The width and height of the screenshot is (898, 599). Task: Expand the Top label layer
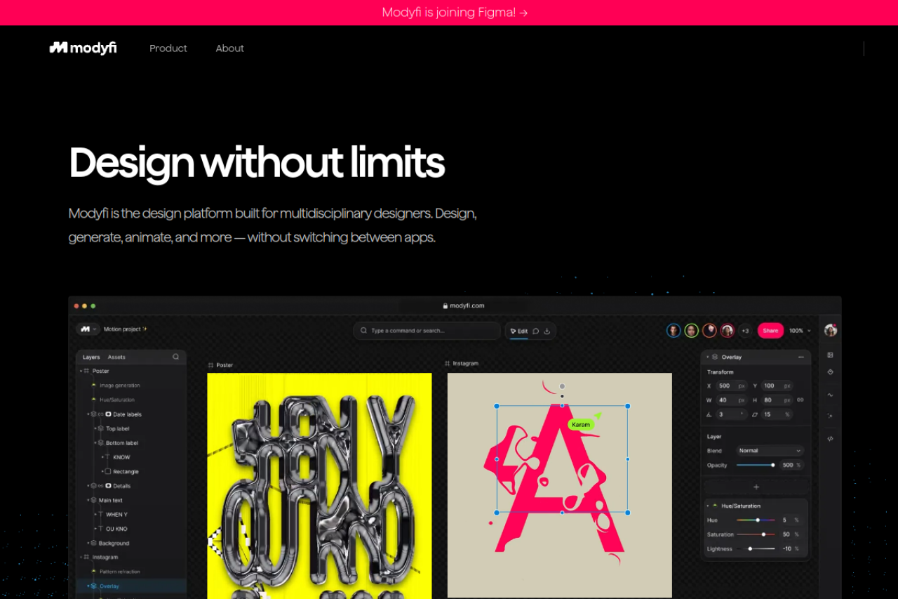[95, 428]
